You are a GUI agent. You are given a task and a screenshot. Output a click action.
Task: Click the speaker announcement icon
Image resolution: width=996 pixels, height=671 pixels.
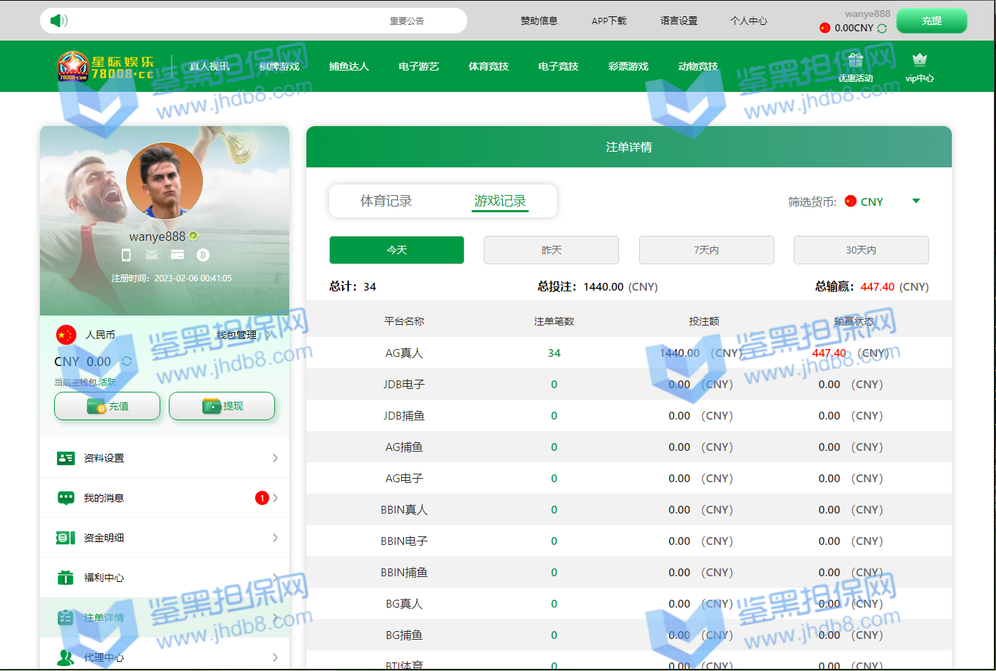(x=58, y=21)
